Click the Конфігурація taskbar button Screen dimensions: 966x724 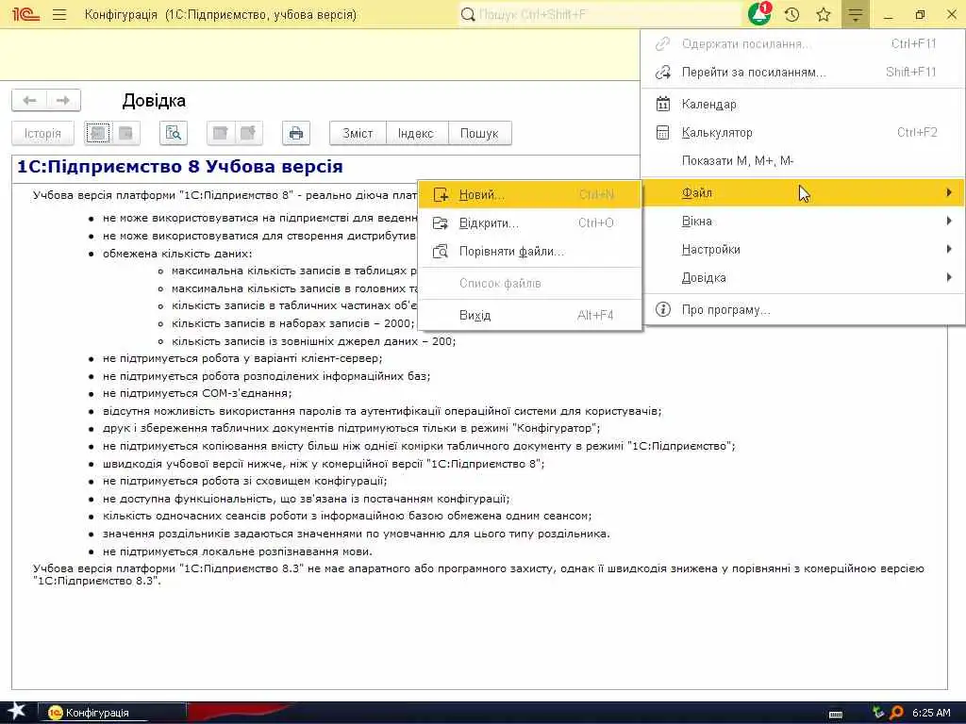[112, 713]
